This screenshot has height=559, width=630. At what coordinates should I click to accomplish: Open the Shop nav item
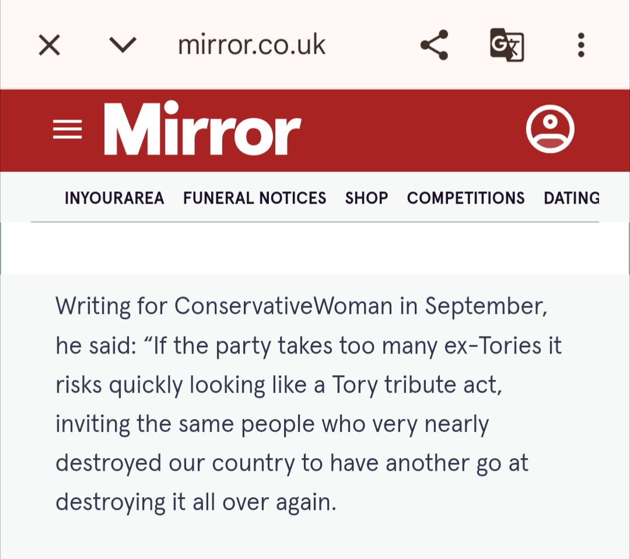pos(366,198)
